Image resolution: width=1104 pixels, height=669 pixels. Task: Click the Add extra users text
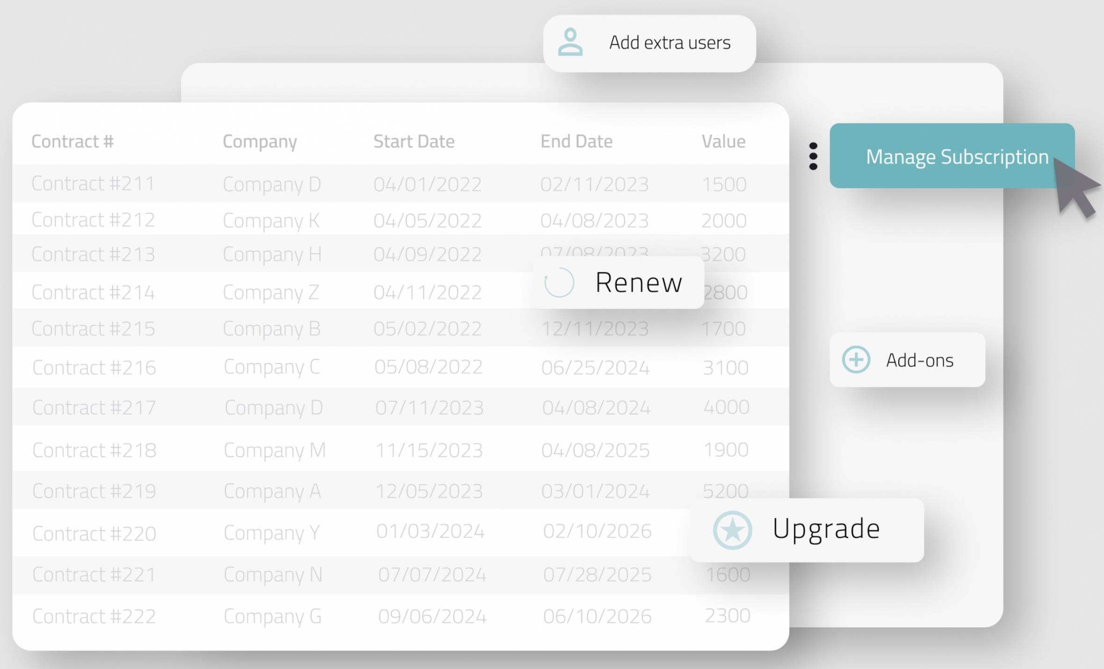[x=669, y=43]
